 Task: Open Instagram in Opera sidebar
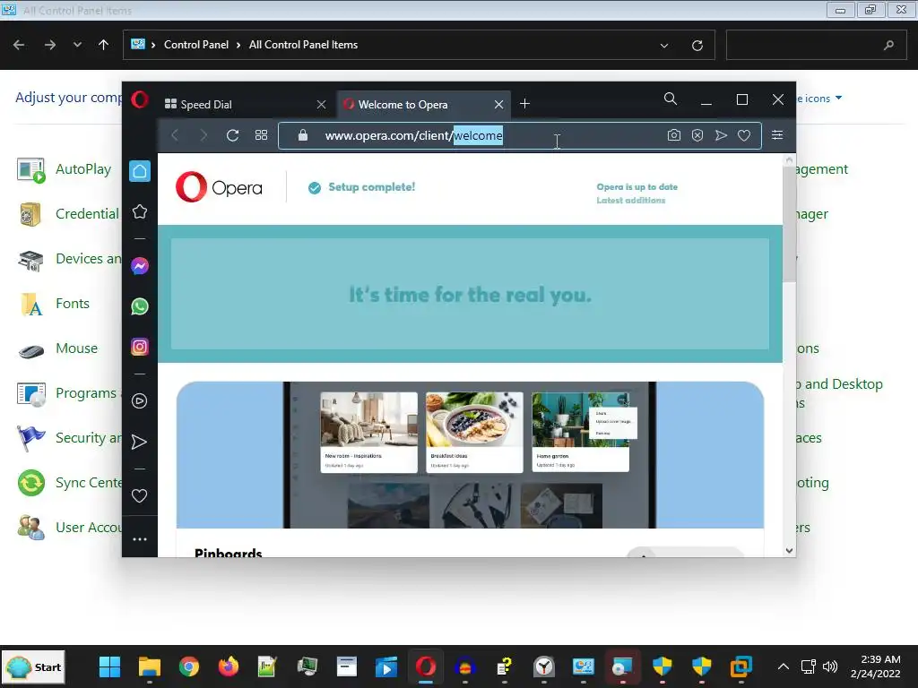coord(139,347)
